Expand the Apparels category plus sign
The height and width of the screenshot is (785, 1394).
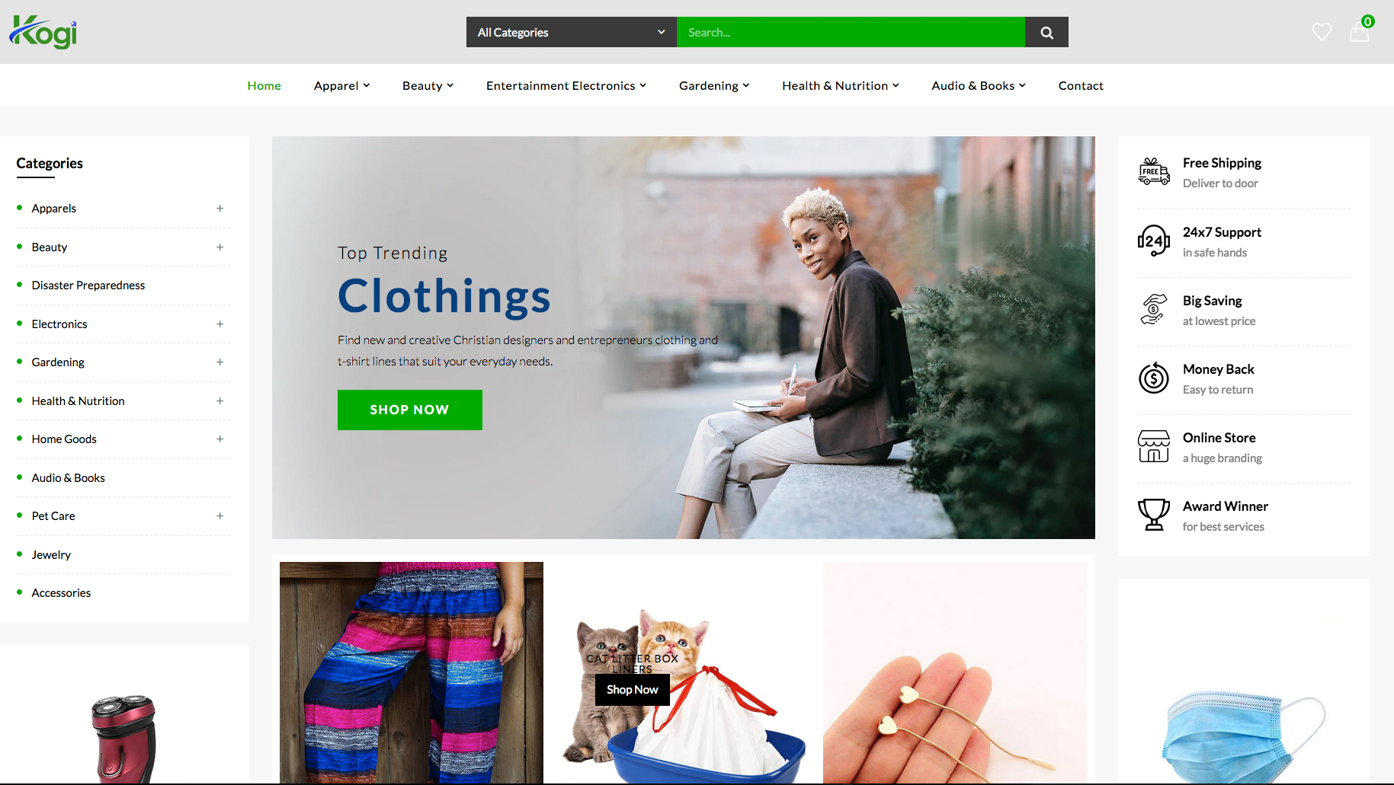220,209
